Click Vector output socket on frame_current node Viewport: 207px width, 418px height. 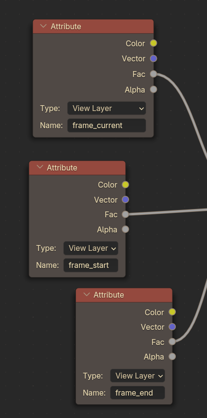[153, 58]
